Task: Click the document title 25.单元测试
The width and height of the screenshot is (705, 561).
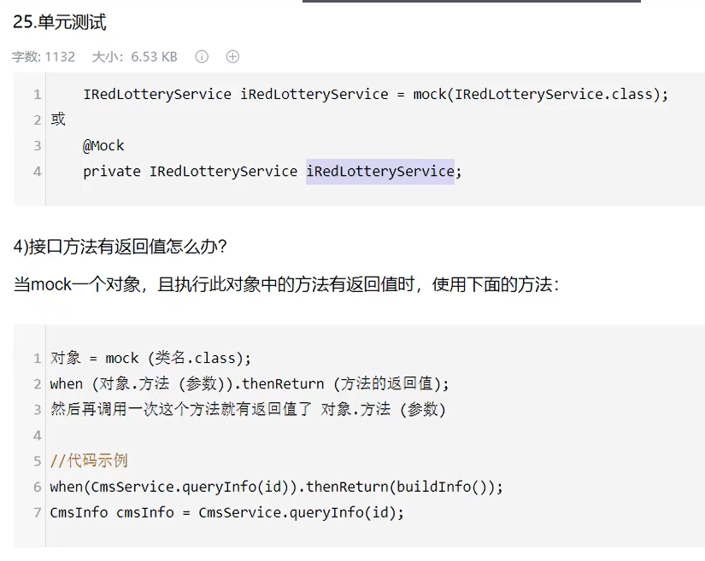Action: pos(60,23)
